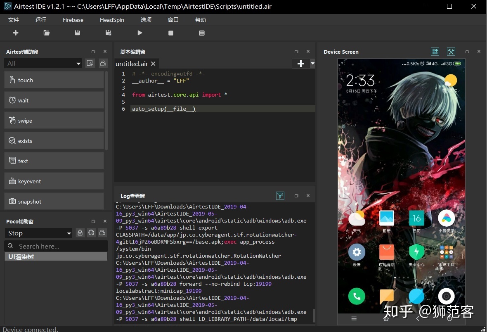Open the 文件 menu
The height and width of the screenshot is (332, 487).
tap(13, 20)
